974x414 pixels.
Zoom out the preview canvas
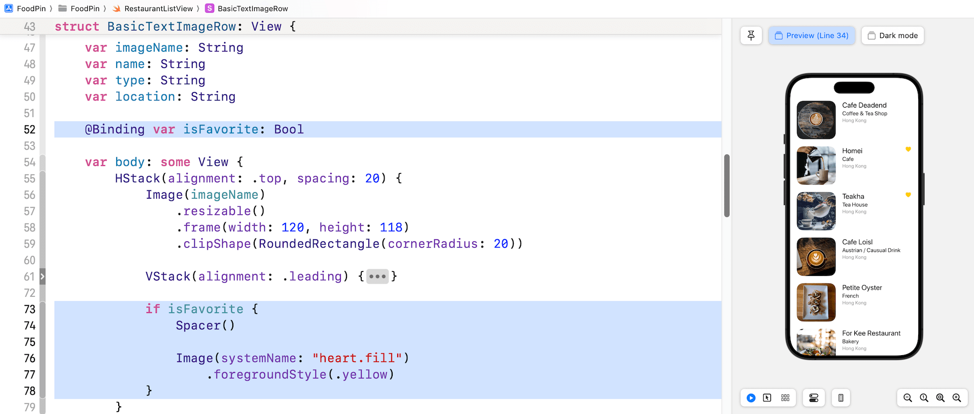908,398
